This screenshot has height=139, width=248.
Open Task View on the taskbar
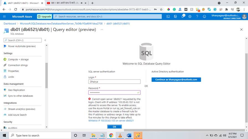coord(84,135)
